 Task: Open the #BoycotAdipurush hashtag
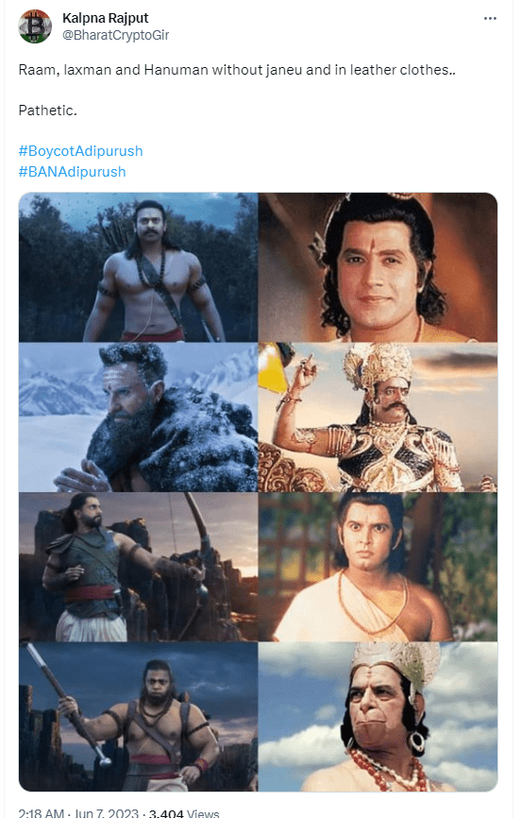81,151
